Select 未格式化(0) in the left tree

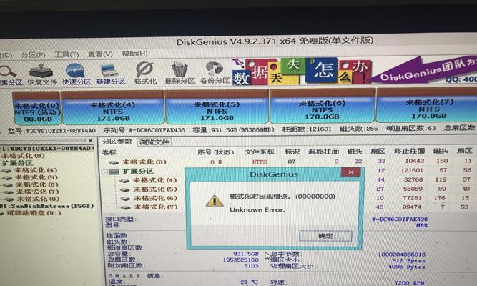(23, 156)
